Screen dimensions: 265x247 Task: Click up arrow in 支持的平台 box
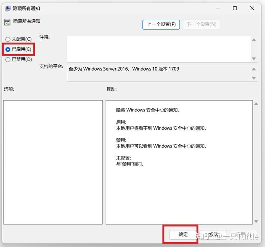254,69
